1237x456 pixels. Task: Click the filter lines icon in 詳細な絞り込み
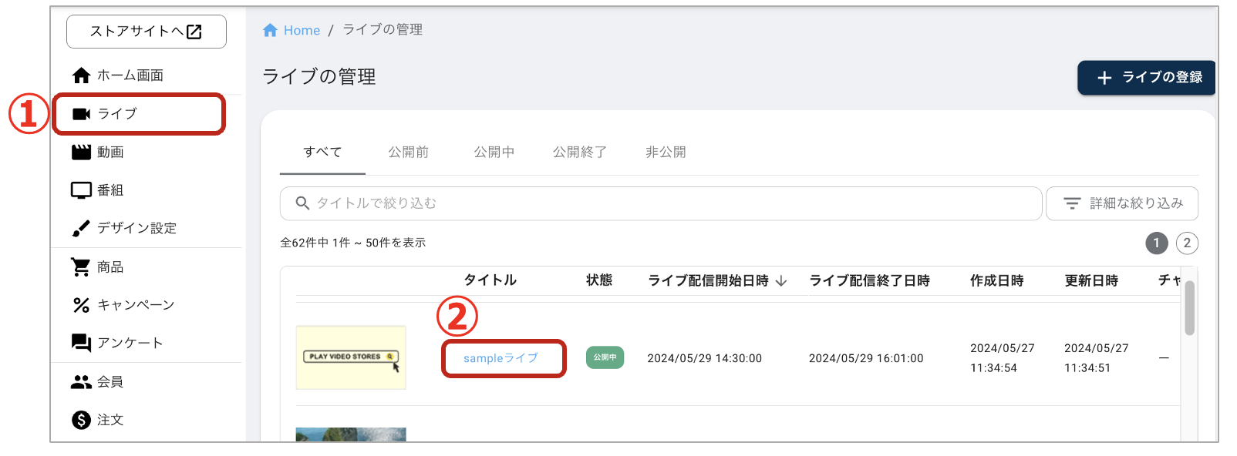(1072, 203)
